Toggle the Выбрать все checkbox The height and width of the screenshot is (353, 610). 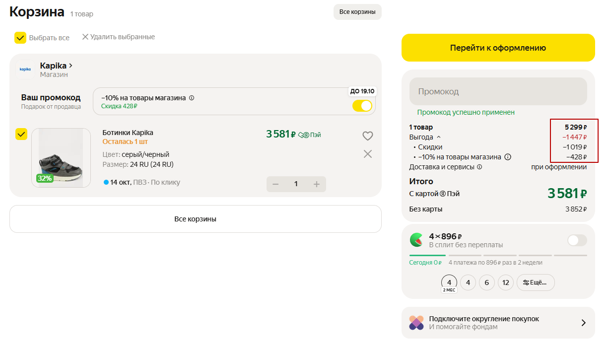(x=20, y=38)
